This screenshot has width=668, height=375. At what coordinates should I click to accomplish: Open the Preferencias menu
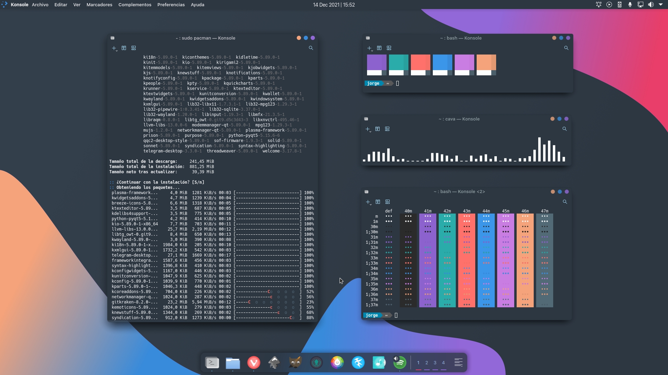[171, 5]
